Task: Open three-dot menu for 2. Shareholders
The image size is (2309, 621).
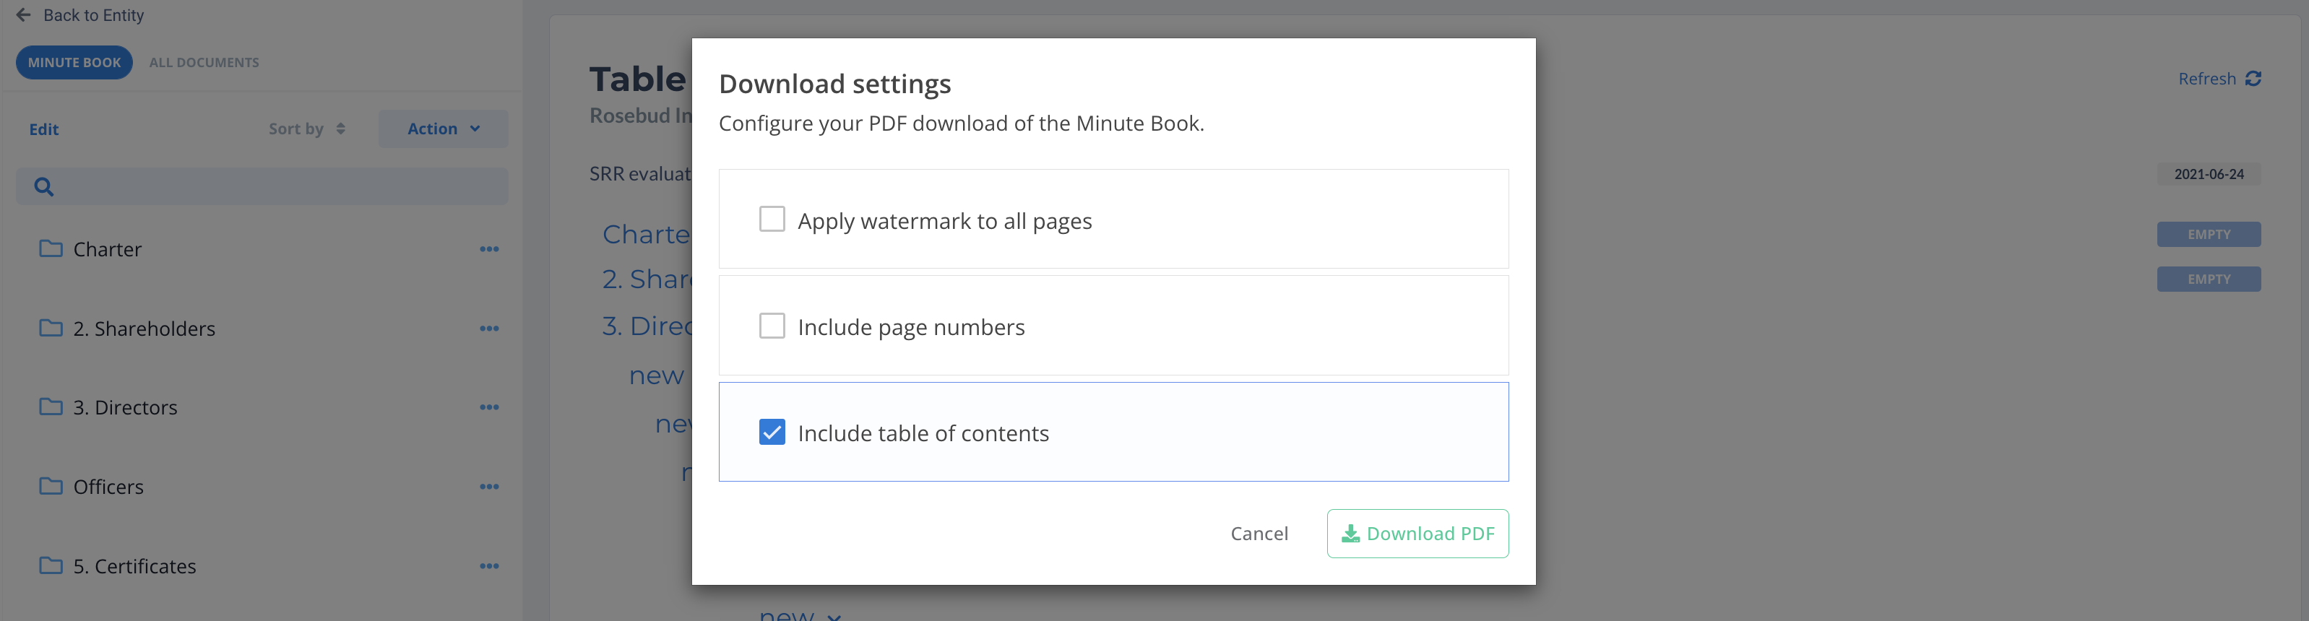Action: (x=488, y=329)
